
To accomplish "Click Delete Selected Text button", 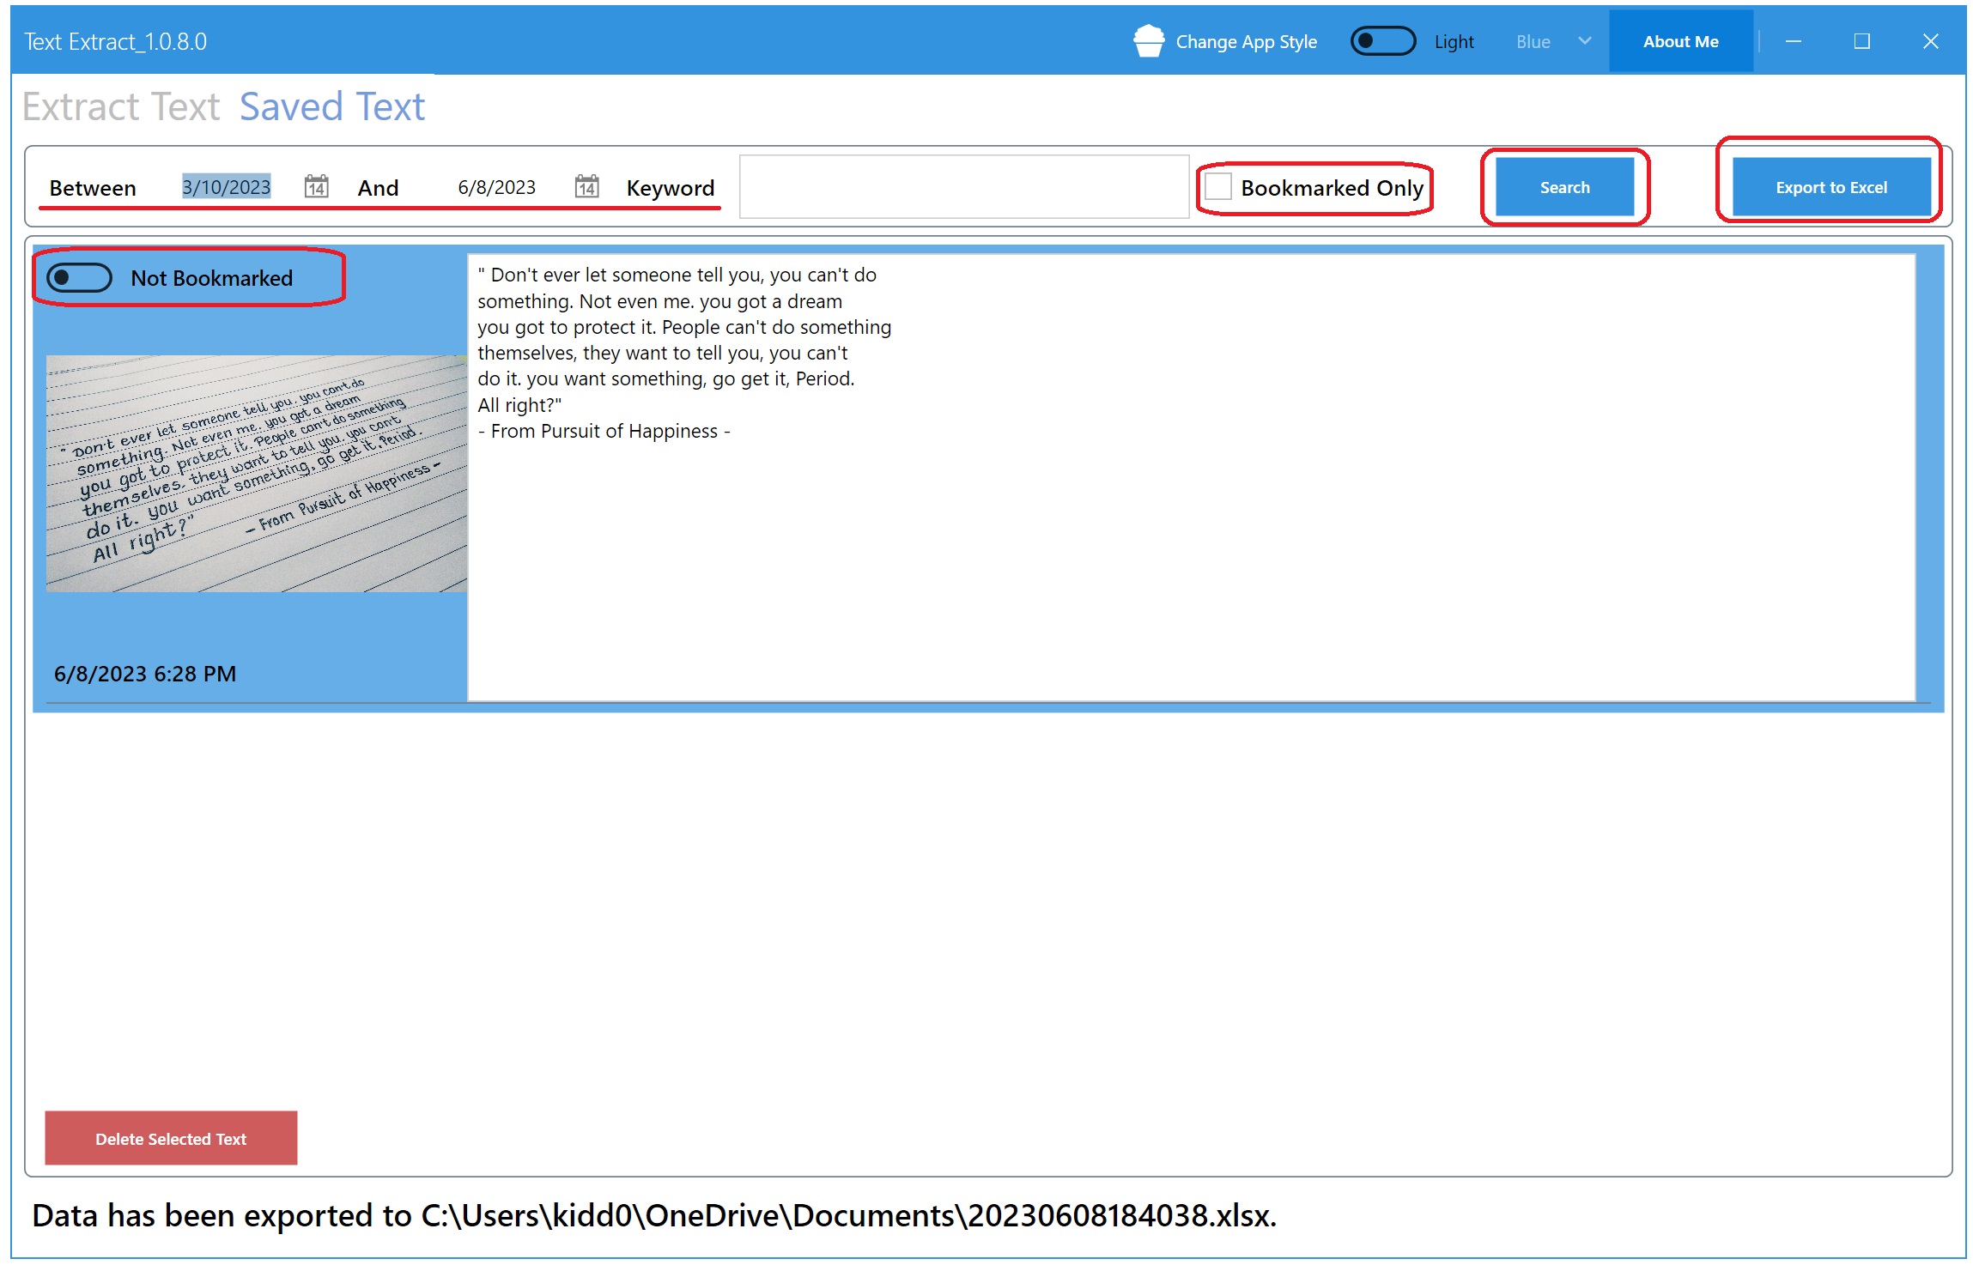I will [171, 1138].
